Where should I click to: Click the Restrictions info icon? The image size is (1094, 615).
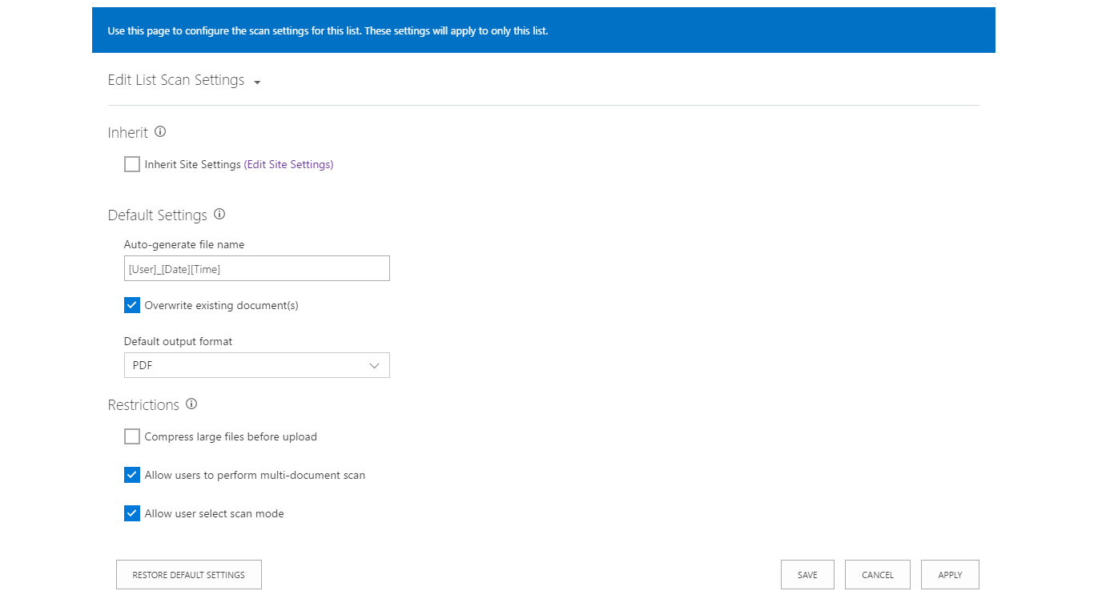(191, 404)
